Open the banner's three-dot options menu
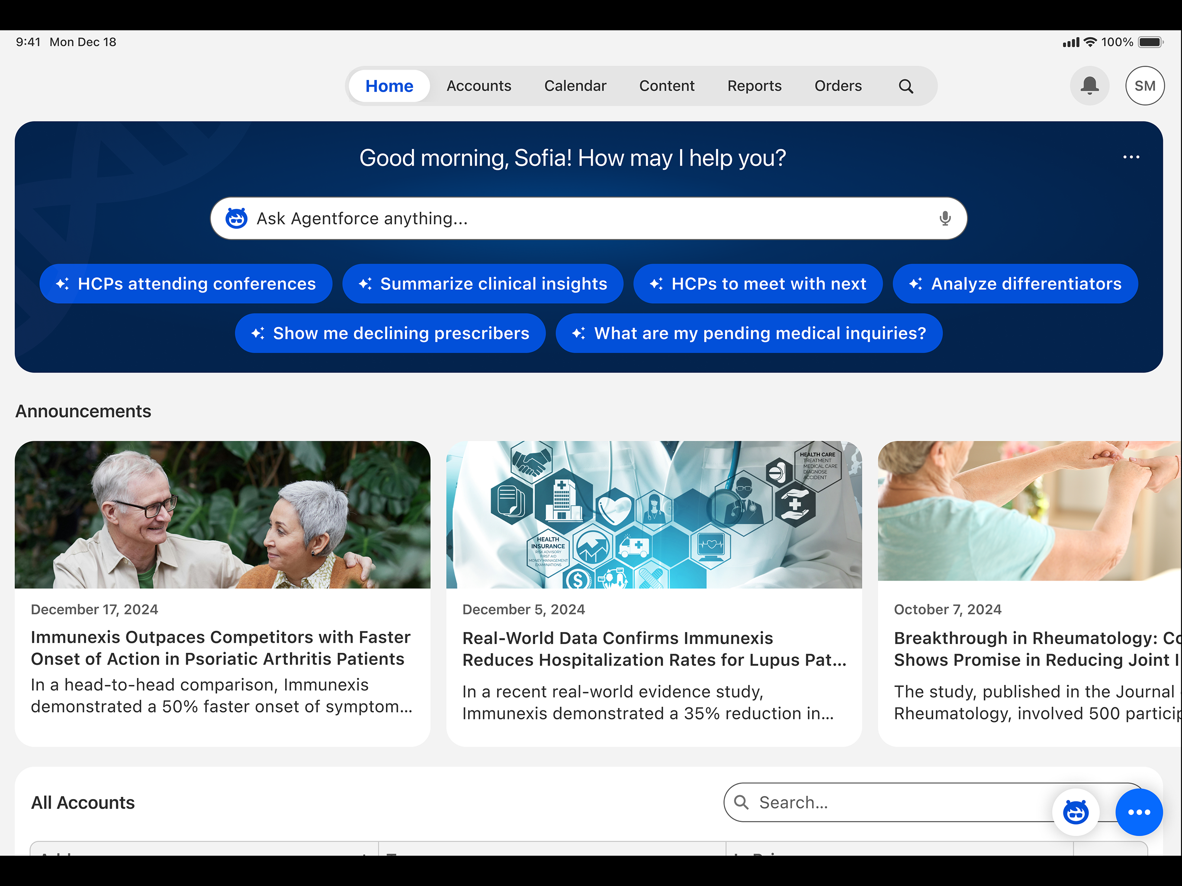 click(1131, 157)
